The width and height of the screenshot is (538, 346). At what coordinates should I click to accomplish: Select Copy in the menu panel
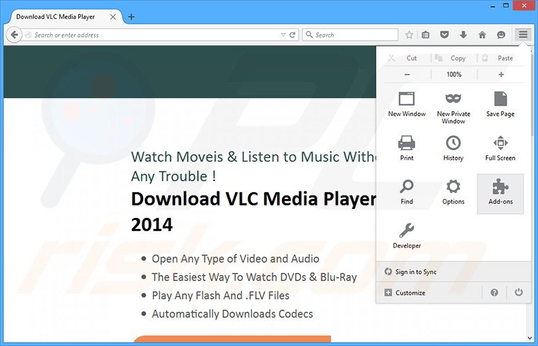pyautogui.click(x=454, y=58)
